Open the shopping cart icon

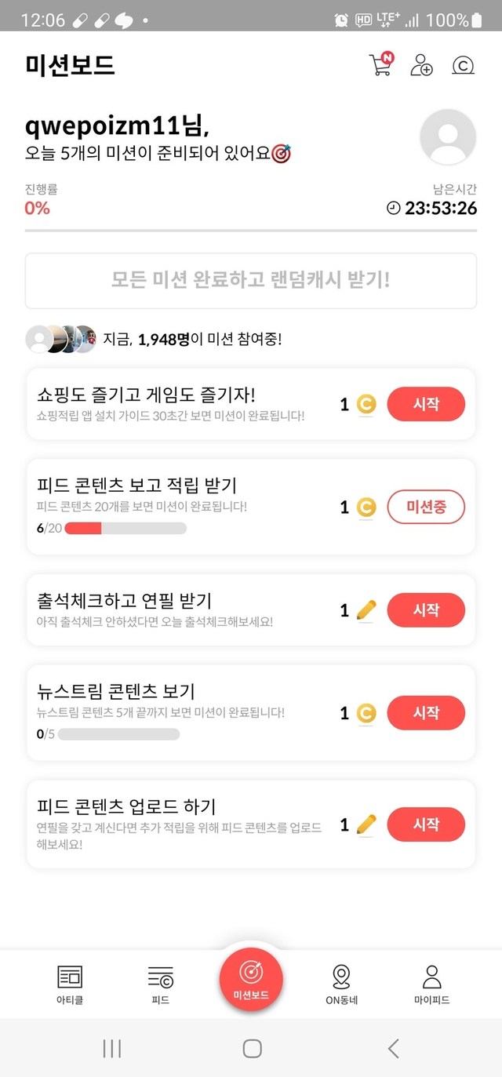(x=380, y=65)
